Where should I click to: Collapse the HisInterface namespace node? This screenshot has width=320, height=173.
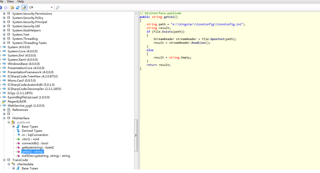click(x=4, y=118)
